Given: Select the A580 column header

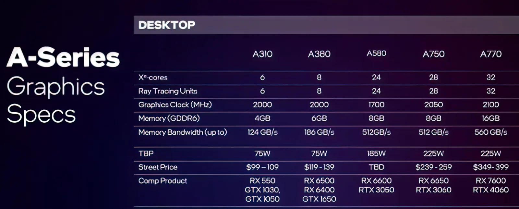Looking at the screenshot, I should coord(376,53).
